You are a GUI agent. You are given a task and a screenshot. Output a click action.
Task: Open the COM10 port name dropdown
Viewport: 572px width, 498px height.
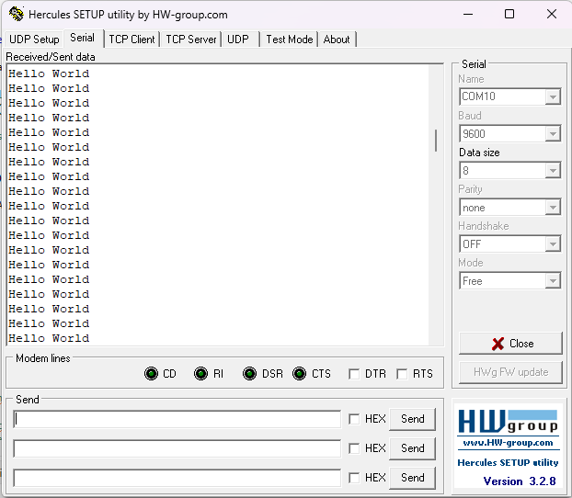point(553,97)
